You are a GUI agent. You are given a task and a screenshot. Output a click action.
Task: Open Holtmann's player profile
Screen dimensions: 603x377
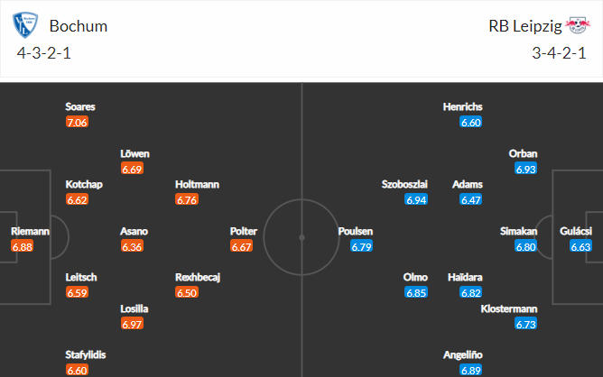pos(198,184)
